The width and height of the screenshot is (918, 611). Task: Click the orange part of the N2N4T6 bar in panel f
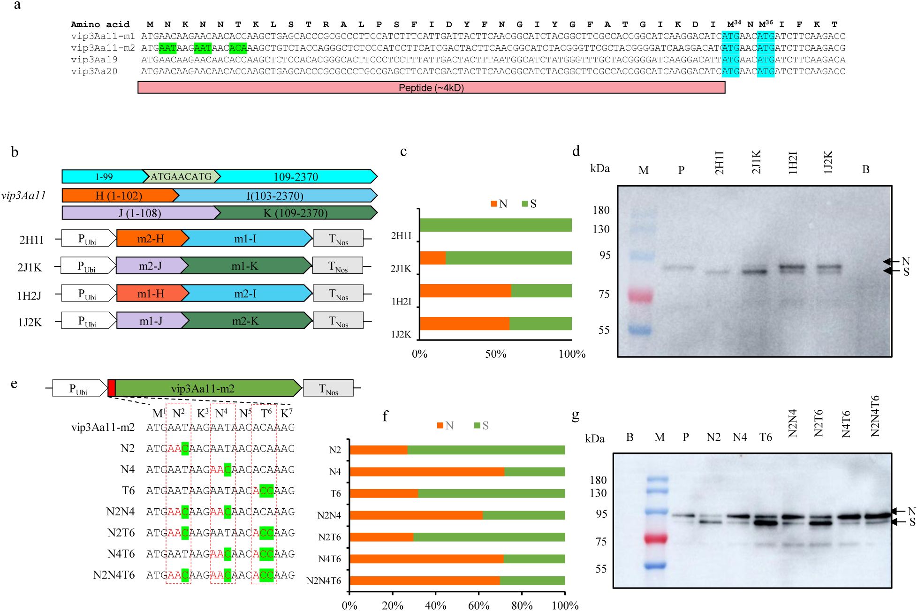(x=425, y=581)
